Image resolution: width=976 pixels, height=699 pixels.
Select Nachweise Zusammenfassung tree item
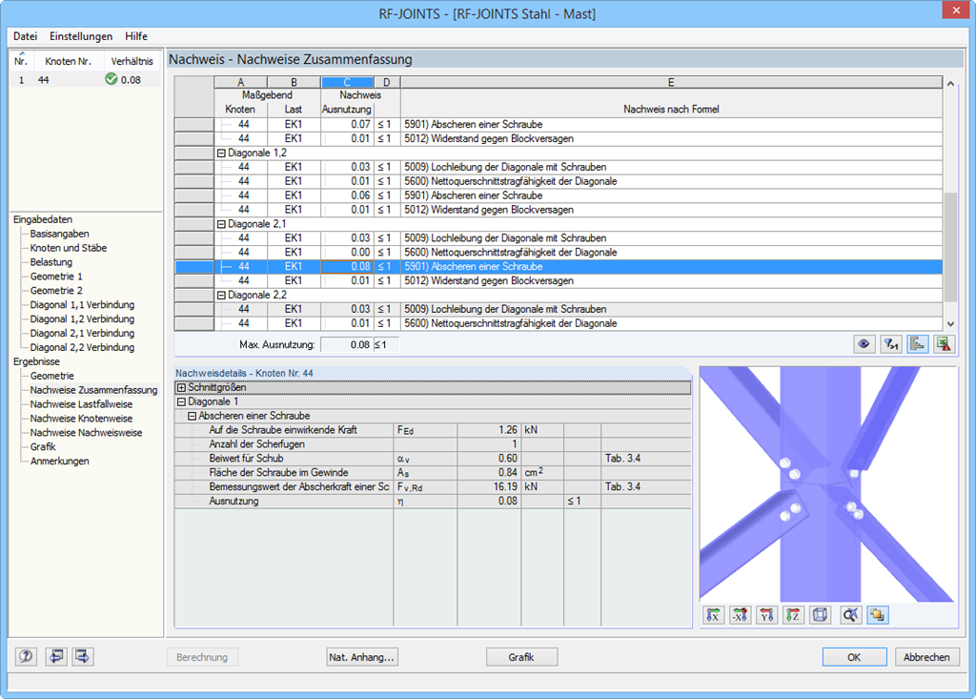click(x=94, y=390)
